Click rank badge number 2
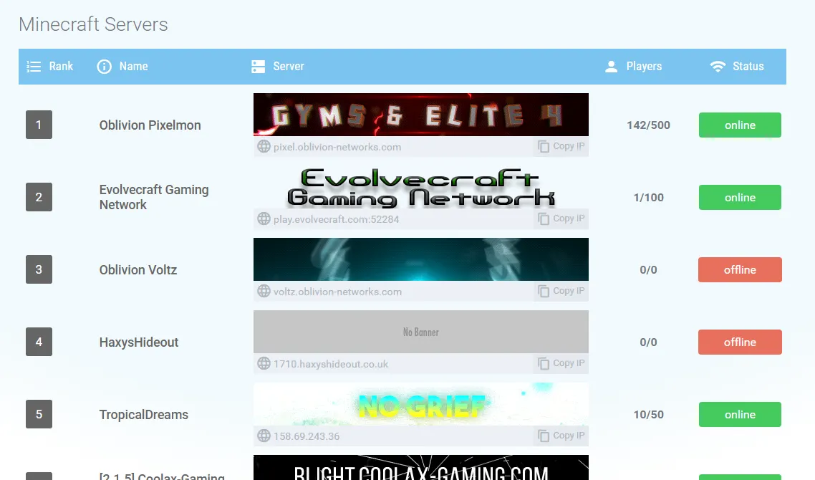 (x=39, y=196)
